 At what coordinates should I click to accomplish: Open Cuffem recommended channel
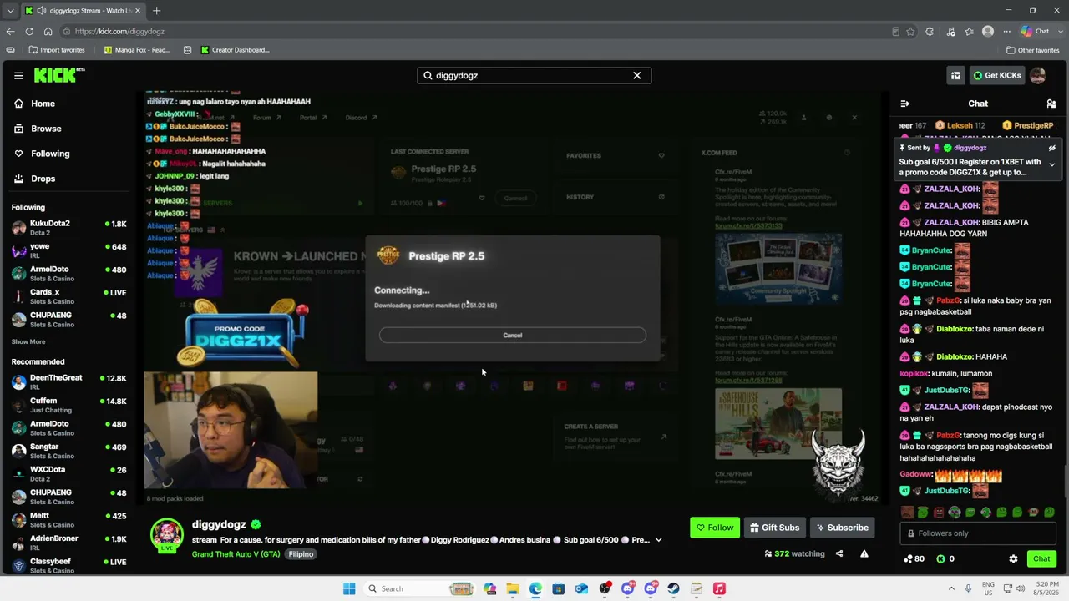[x=68, y=405]
